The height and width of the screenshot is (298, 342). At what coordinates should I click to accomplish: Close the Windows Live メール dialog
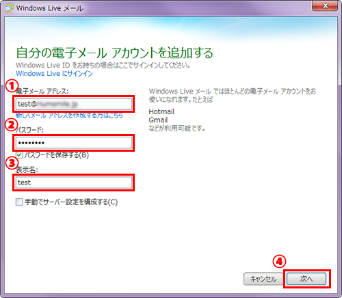point(325,5)
